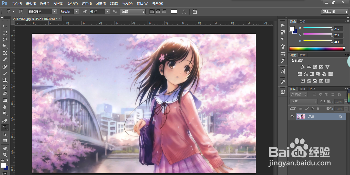Open the 48 点 font size dropdown
The width and height of the screenshot is (350, 175).
100,11
